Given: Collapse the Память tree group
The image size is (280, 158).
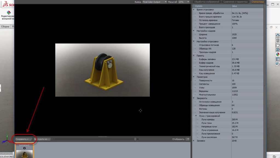Looking at the screenshot, I should point(194,56).
